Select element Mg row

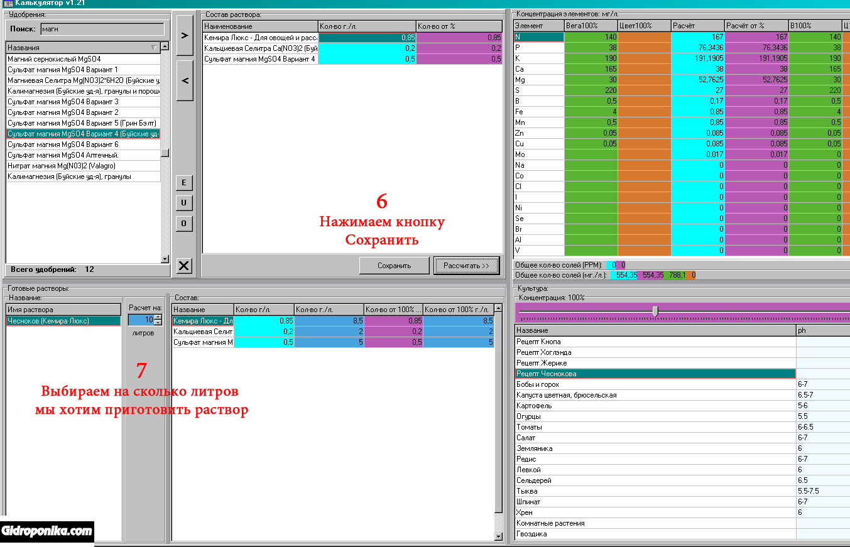[x=538, y=80]
